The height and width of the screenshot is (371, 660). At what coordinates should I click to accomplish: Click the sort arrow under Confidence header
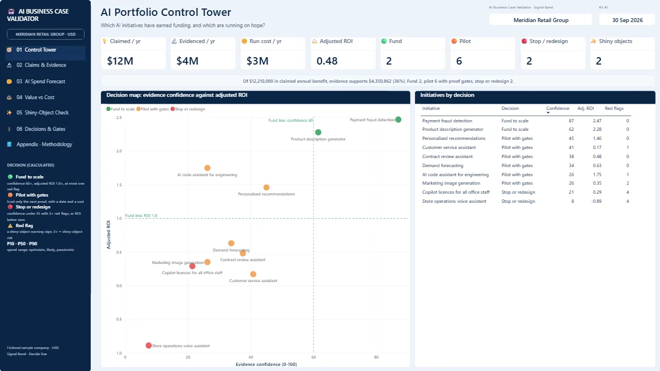pos(548,113)
